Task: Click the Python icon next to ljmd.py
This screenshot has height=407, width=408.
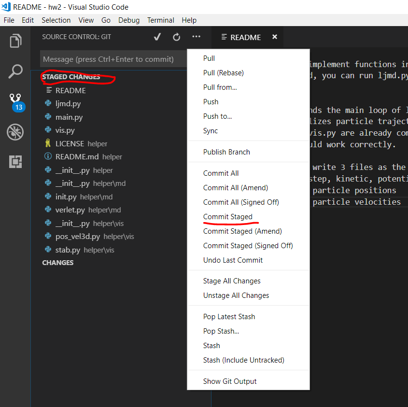Action: click(x=48, y=103)
